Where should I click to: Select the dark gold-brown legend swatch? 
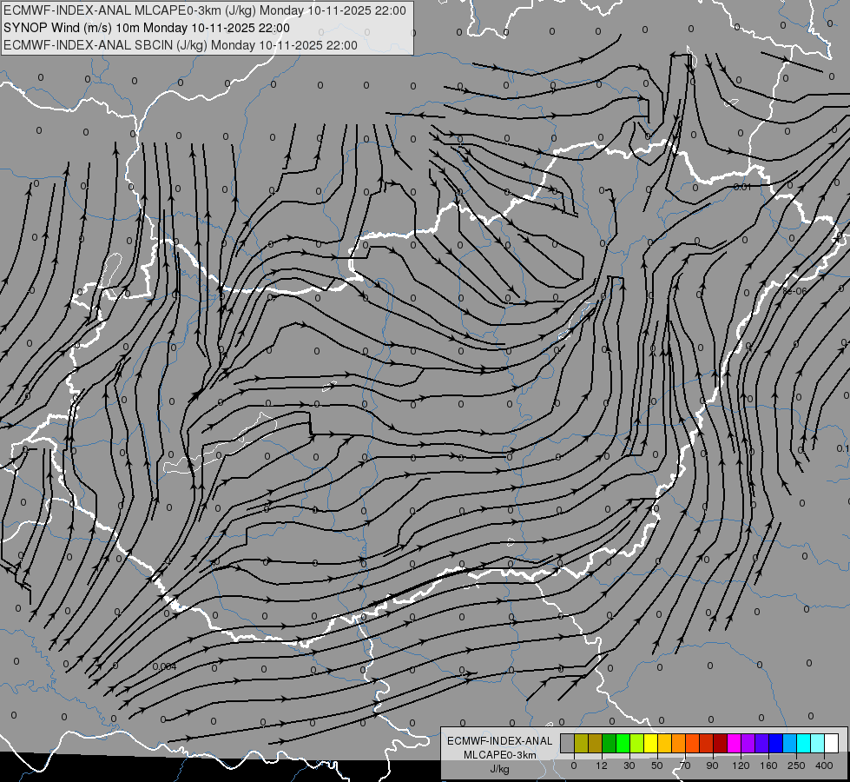[596, 743]
